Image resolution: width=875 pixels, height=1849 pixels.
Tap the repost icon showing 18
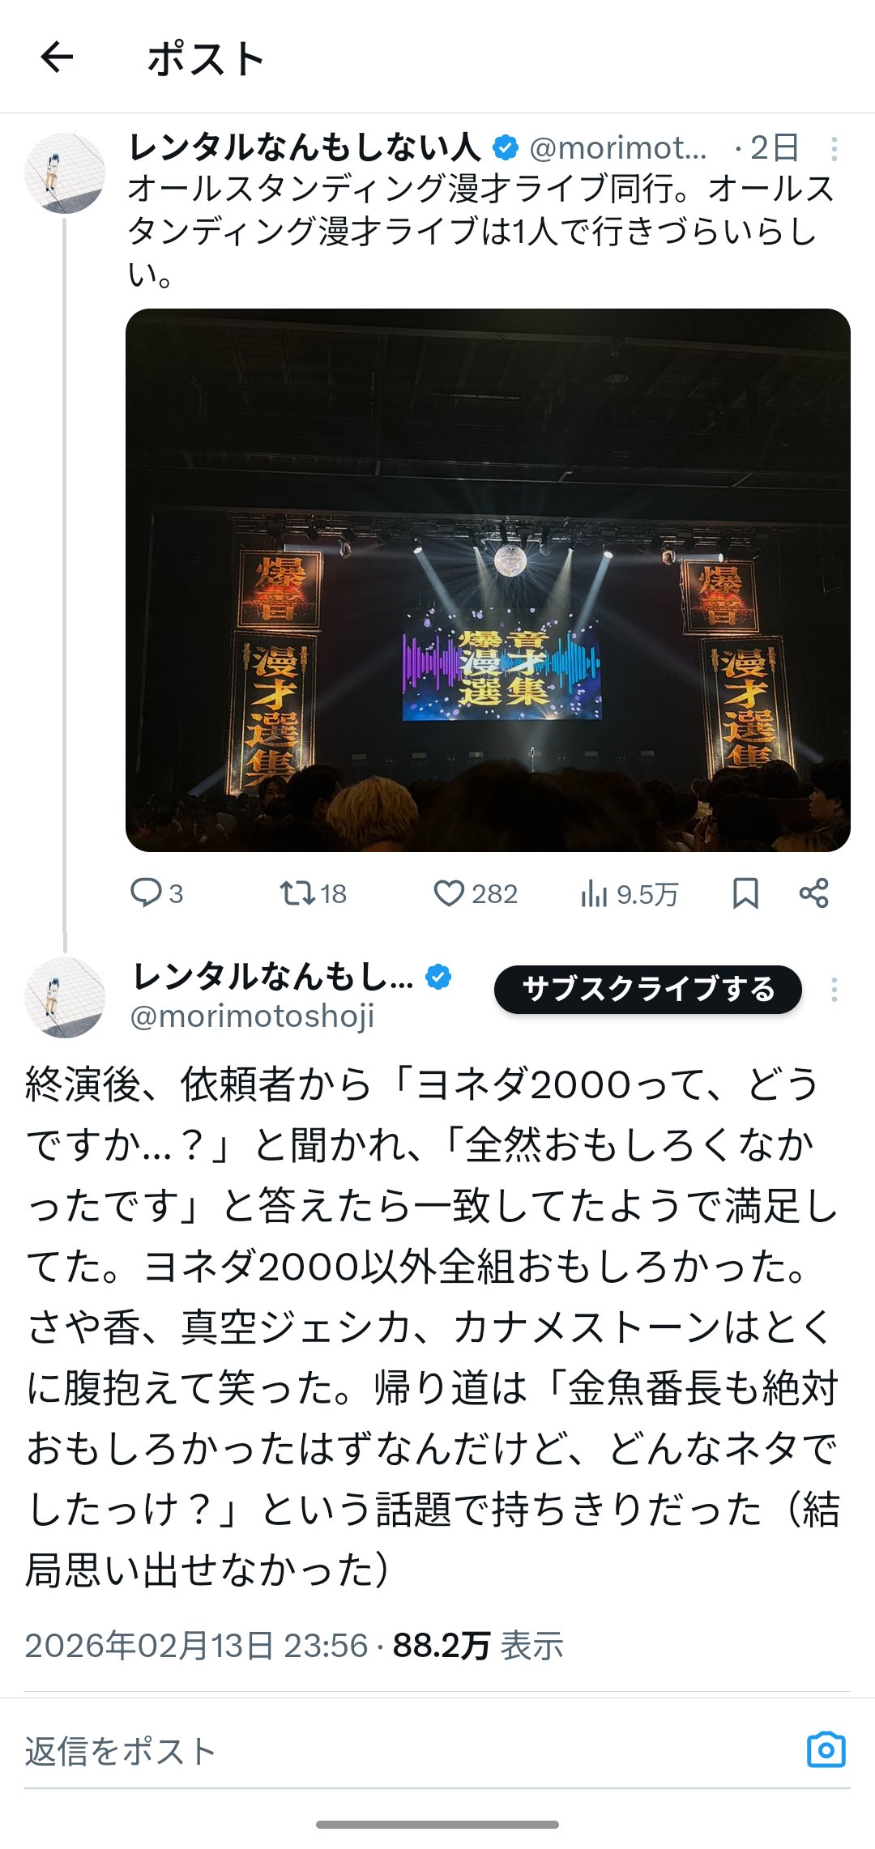point(297,893)
